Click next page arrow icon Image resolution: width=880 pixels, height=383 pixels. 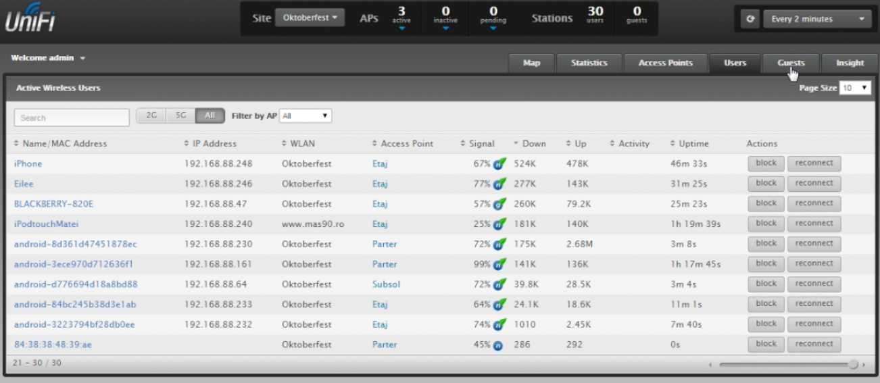(x=864, y=364)
